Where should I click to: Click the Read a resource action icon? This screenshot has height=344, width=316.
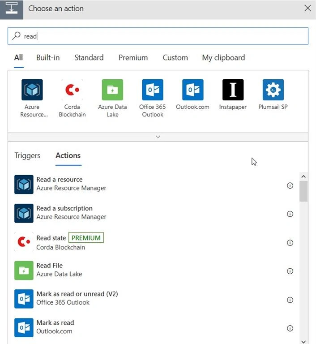[24, 185]
